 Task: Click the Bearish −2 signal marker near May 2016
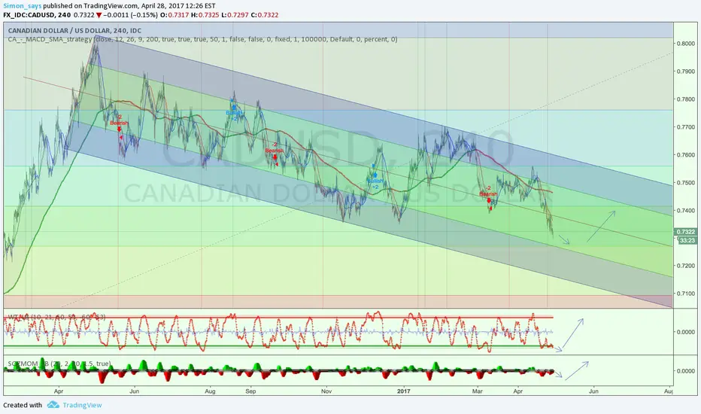[x=120, y=125]
